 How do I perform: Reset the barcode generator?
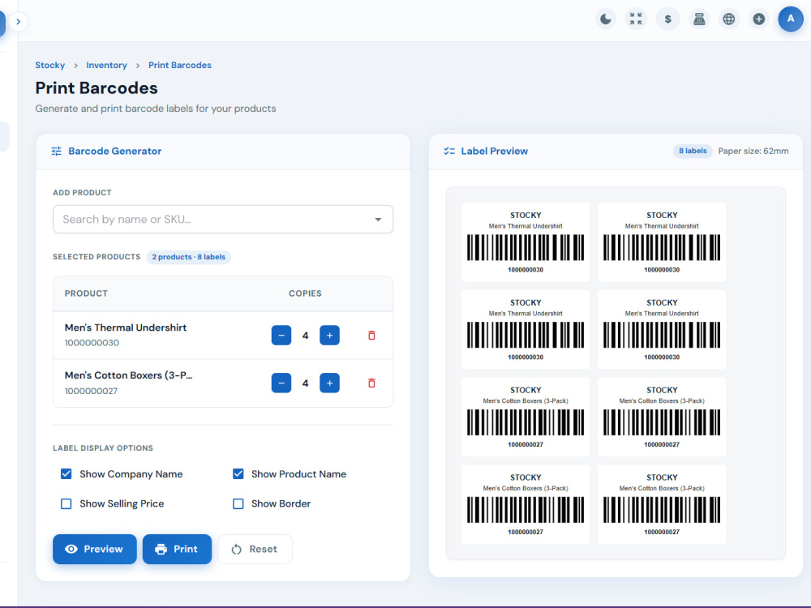click(x=255, y=549)
